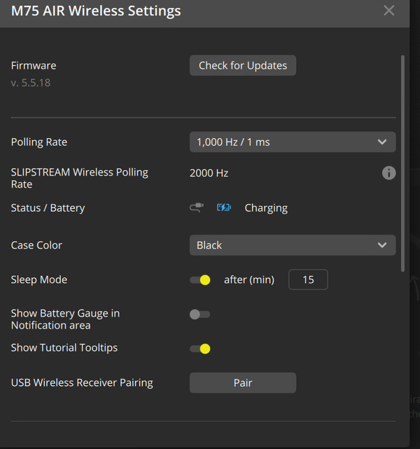Click the Charging status text
Image resolution: width=420 pixels, height=449 pixels.
point(266,208)
